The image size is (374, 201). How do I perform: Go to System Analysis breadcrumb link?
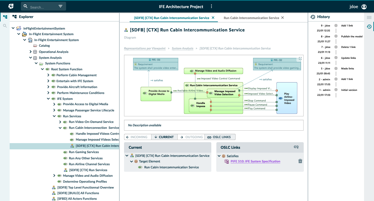[182, 49]
